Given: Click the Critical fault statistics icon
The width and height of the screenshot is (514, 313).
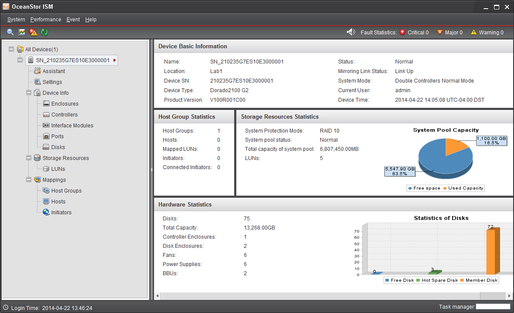Looking at the screenshot, I should 403,32.
